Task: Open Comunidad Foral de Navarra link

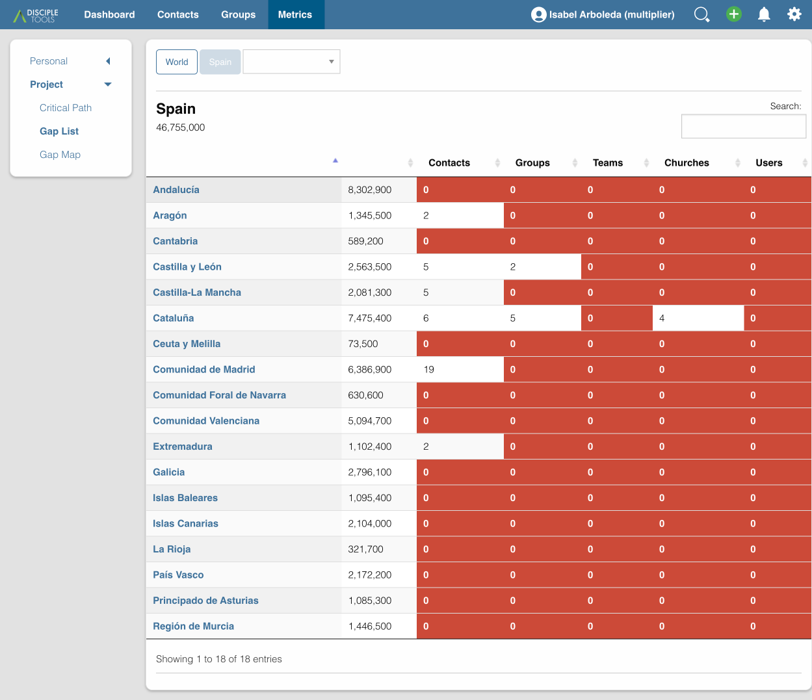Action: coord(219,395)
